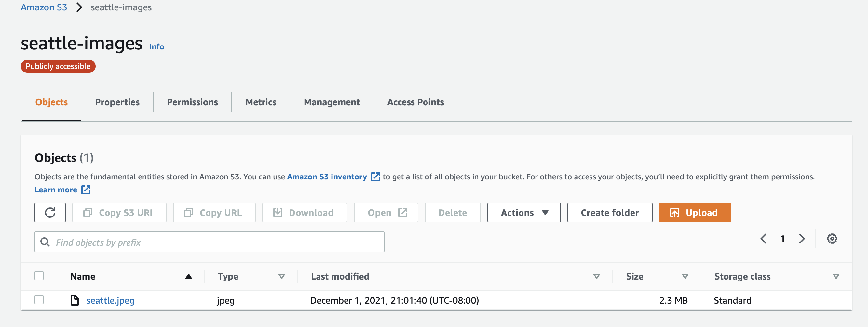Sort by Last modified column arrow
Screen dimensions: 868x327
[596, 276]
